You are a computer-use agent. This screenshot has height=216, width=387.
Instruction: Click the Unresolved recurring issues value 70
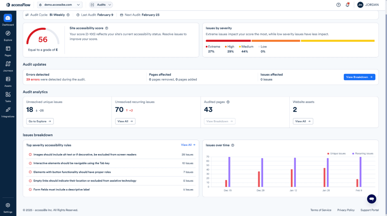tap(119, 109)
